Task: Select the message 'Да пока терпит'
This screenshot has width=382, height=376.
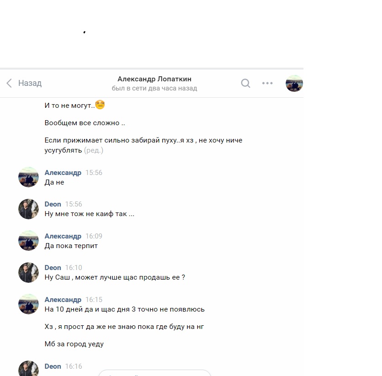Action: 71,246
